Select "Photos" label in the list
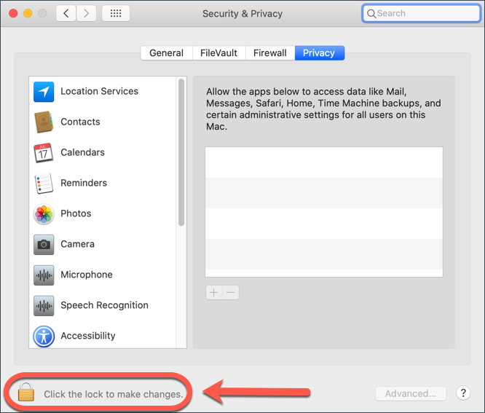This screenshot has width=485, height=413. pos(76,213)
